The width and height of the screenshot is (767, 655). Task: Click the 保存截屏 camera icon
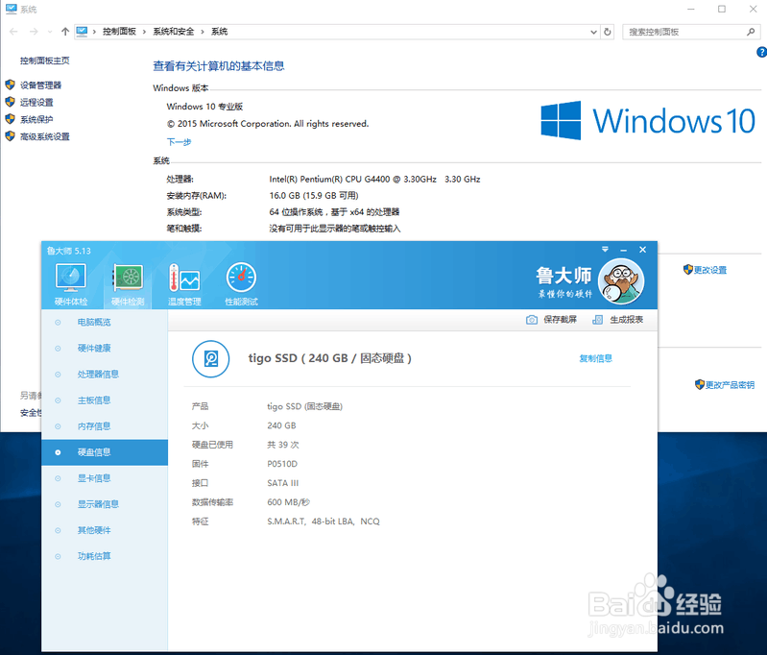(x=532, y=320)
